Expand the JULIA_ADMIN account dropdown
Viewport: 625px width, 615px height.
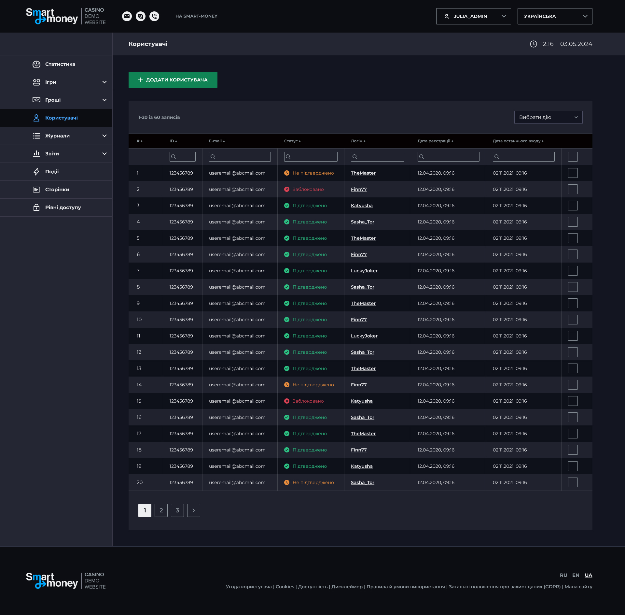click(x=473, y=16)
